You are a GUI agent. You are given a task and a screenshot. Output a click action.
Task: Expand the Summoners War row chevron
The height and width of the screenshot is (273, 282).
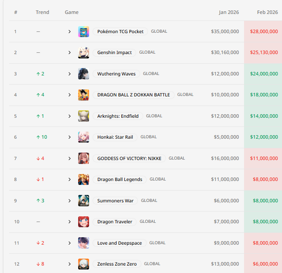tap(69, 201)
